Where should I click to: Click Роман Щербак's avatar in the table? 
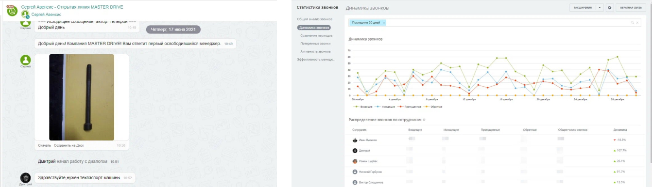coord(355,161)
